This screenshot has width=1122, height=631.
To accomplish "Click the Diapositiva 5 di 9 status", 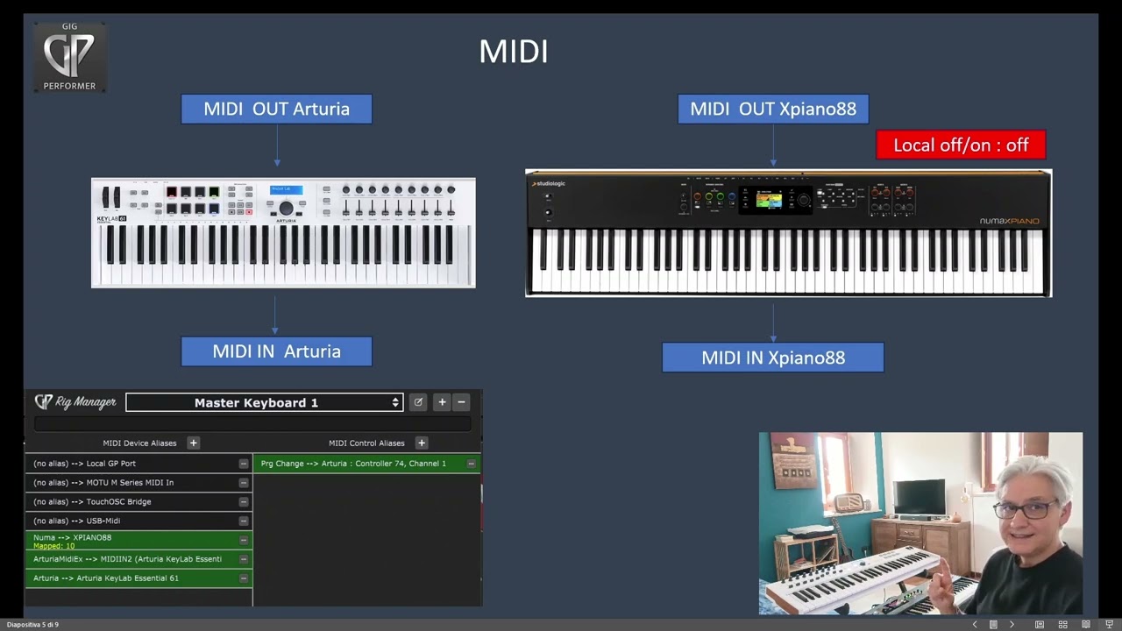I will tap(32, 625).
